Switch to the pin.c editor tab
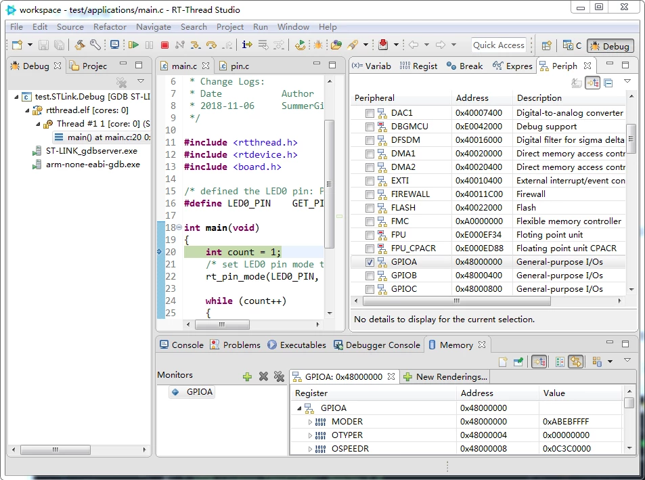The image size is (645, 480). tap(235, 66)
